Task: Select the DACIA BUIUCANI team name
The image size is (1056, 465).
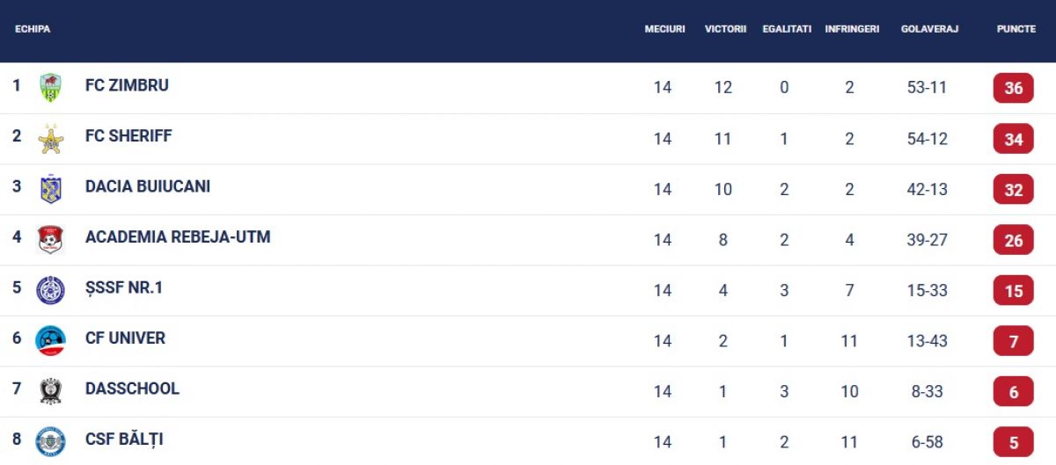Action: pyautogui.click(x=148, y=186)
